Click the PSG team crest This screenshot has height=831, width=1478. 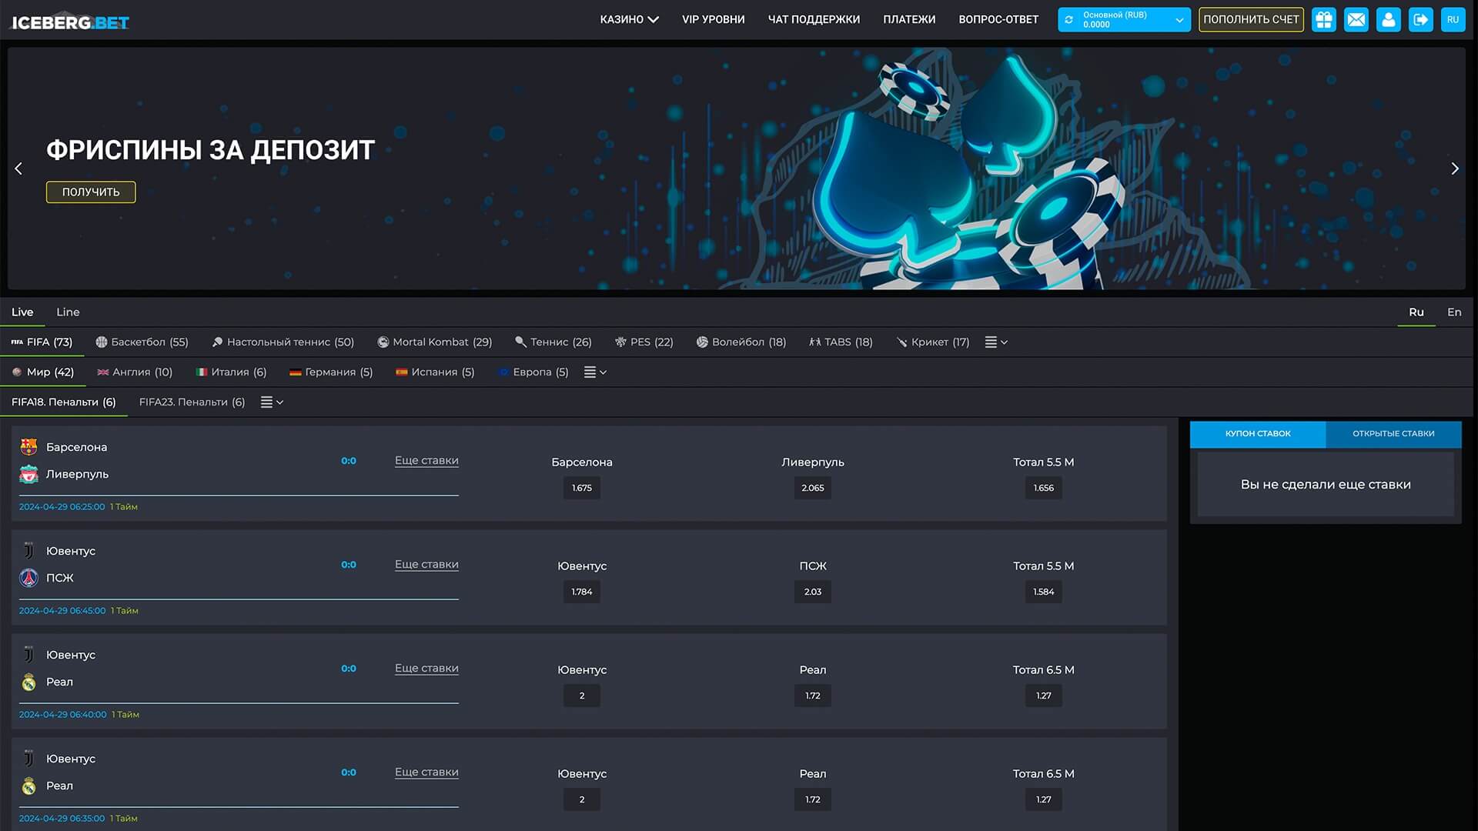(28, 578)
